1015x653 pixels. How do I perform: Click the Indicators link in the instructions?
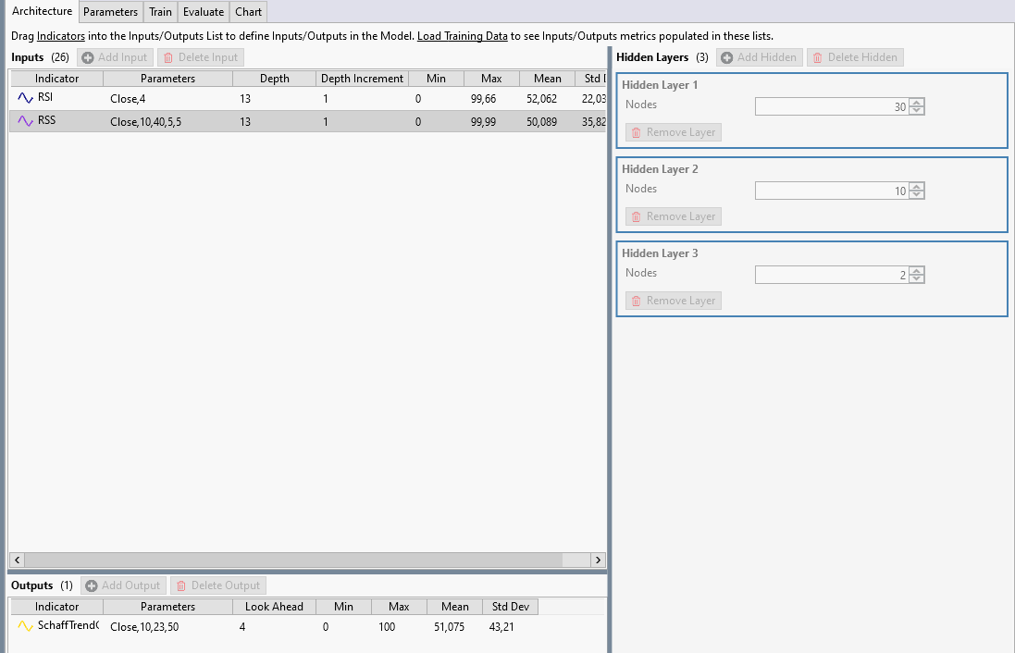tap(60, 35)
